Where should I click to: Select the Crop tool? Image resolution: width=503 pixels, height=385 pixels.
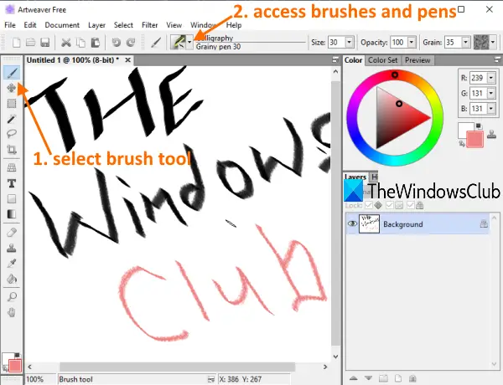coord(12,149)
